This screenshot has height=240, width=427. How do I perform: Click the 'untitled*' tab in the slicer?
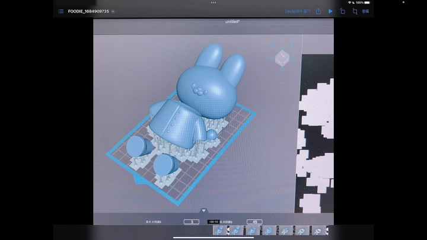click(x=232, y=21)
